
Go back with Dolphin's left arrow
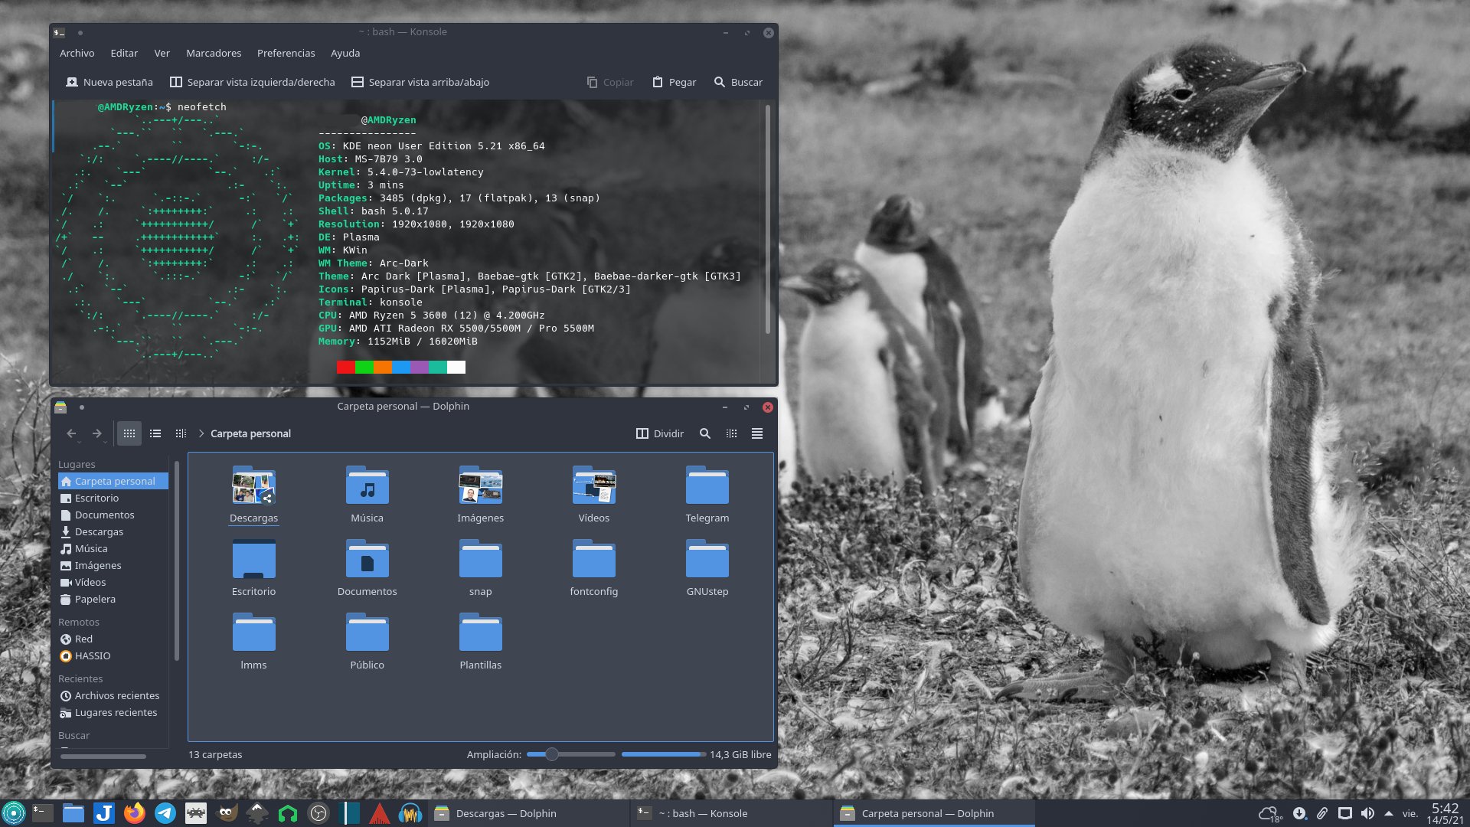tap(71, 433)
